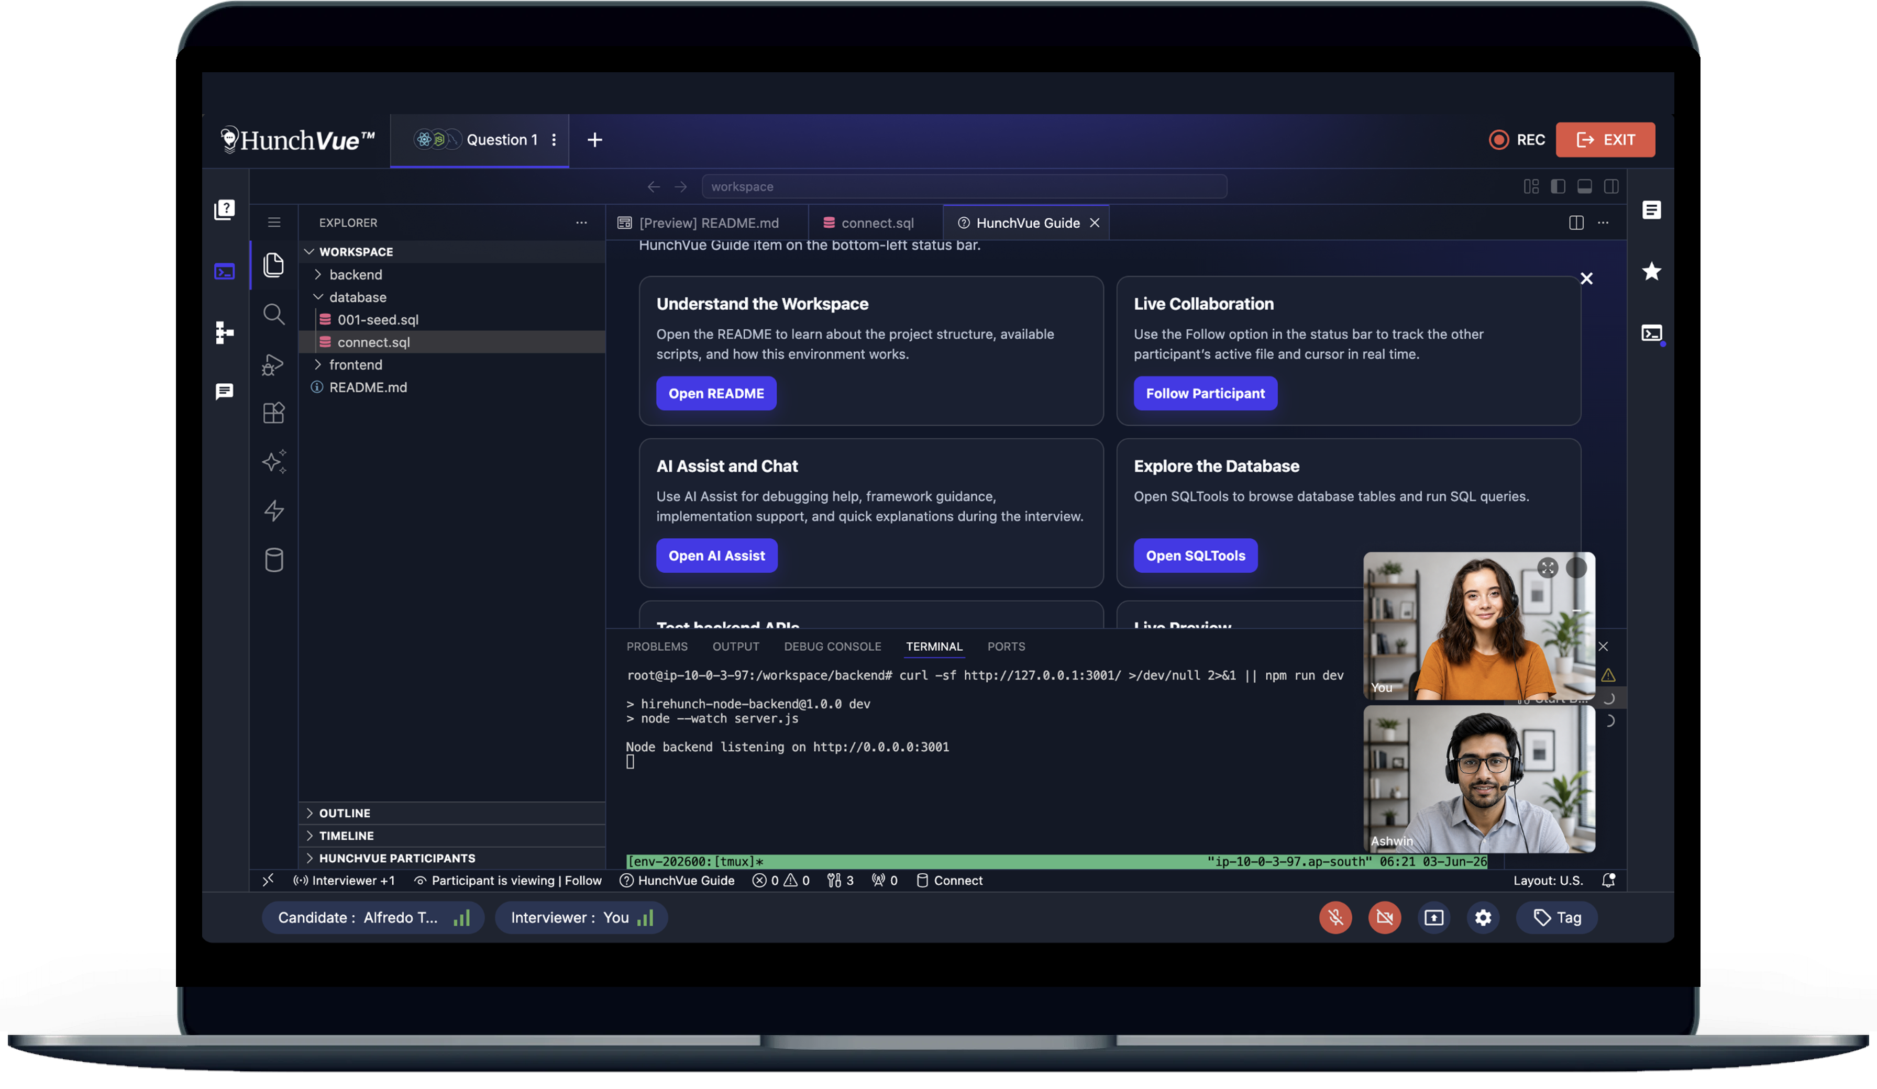The width and height of the screenshot is (1877, 1089).
Task: Open the Extensions icon in activity bar
Action: [273, 413]
